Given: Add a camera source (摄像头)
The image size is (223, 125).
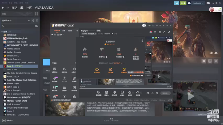Looking at the screenshot, I should click(x=106, y=93).
